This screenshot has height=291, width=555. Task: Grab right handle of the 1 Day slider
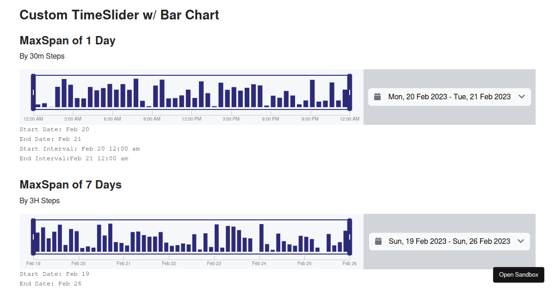(350, 92)
